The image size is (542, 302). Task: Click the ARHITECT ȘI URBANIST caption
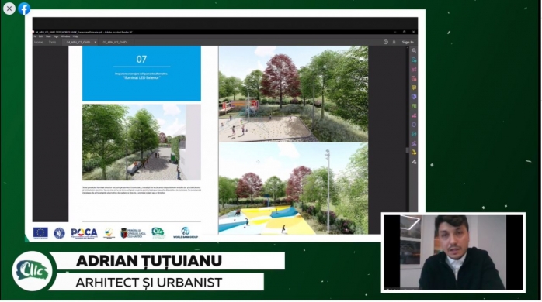[x=149, y=283]
